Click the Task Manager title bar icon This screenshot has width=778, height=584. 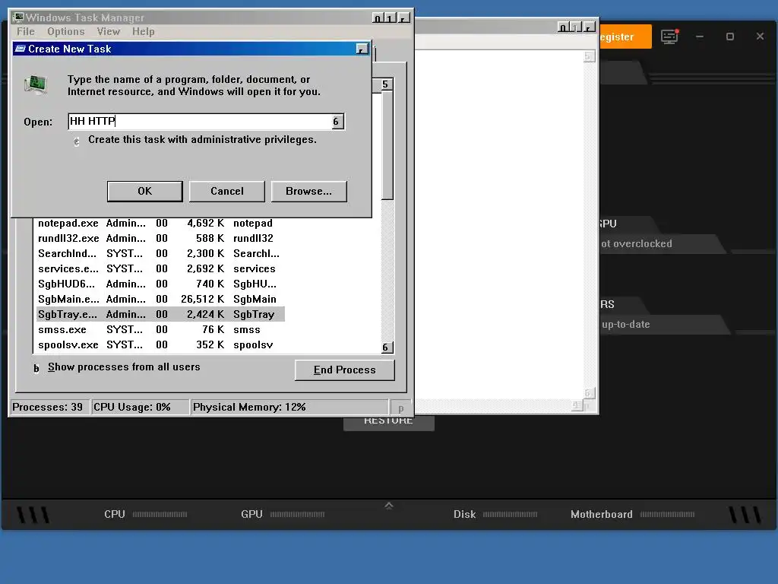tap(18, 17)
